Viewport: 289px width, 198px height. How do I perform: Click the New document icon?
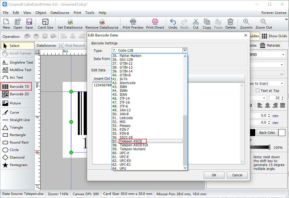(6, 24)
